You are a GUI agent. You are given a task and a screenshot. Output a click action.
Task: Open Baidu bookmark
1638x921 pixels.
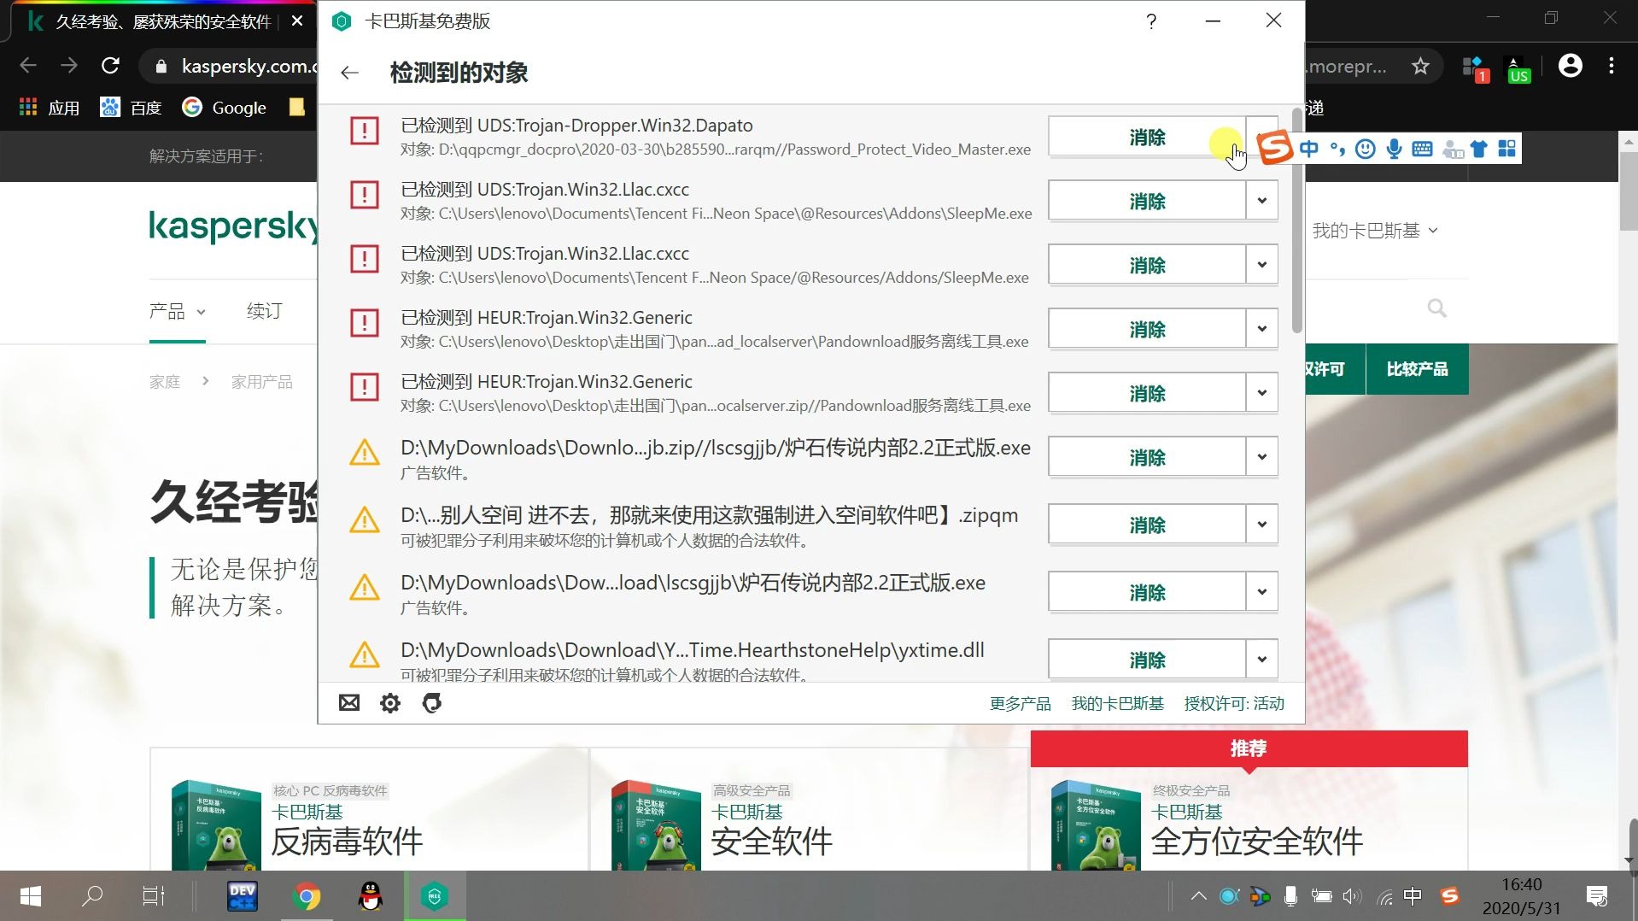[131, 108]
